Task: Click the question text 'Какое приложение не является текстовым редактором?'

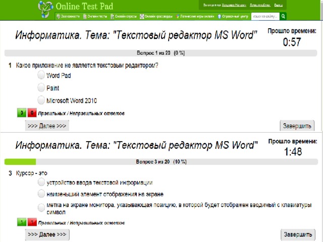Action: 87,66
